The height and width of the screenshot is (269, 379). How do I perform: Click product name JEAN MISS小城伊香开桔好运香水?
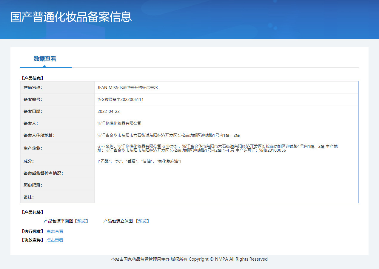tap(128, 87)
